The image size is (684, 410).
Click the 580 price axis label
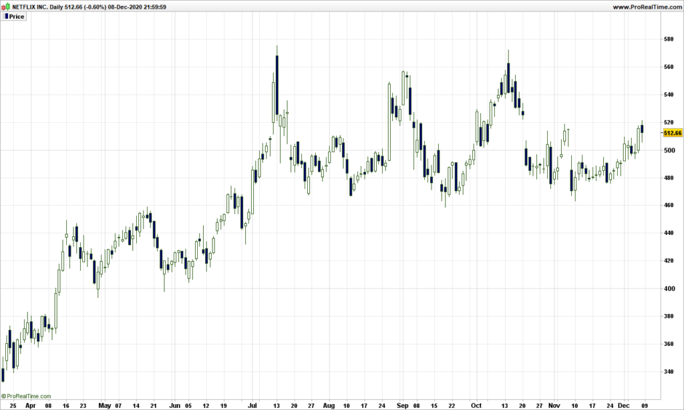click(669, 39)
